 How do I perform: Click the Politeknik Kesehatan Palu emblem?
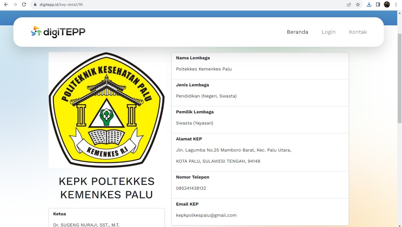pos(107,110)
